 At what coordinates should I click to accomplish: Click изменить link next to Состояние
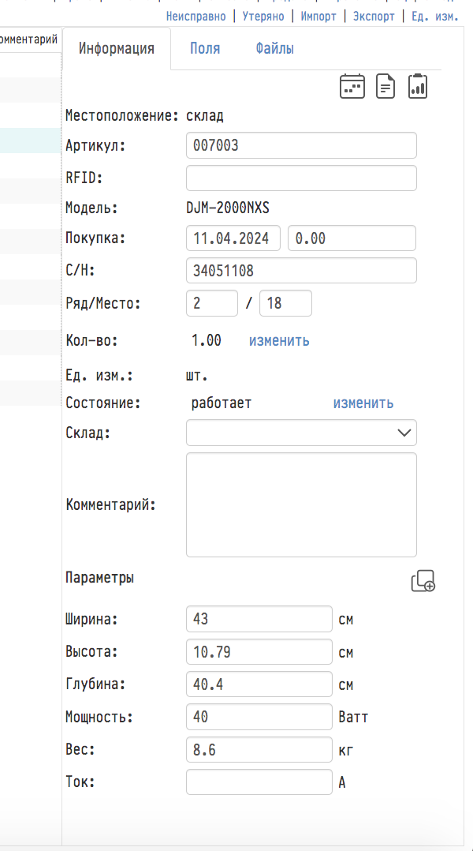tap(363, 403)
